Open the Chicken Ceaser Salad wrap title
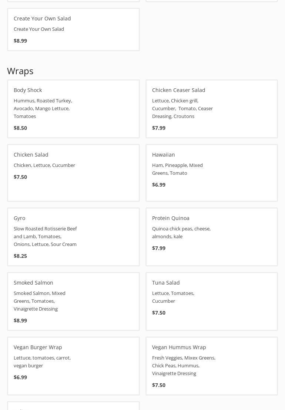Image resolution: width=285 pixels, height=410 pixels. point(178,90)
